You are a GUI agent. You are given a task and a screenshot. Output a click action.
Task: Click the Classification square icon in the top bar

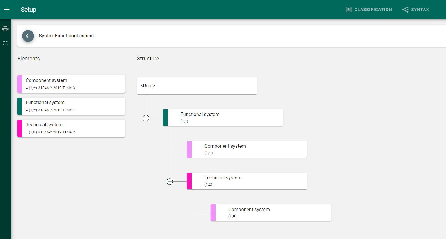pyautogui.click(x=349, y=9)
